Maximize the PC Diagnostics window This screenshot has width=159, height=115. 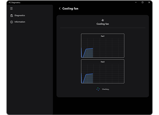point(143,2)
